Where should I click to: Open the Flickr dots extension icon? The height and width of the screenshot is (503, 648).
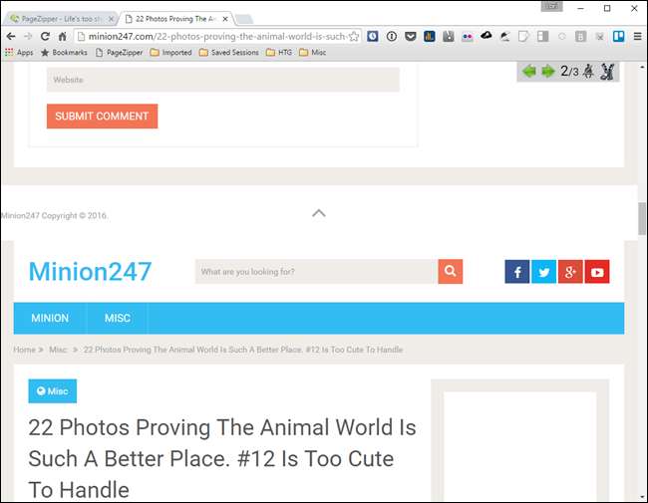[468, 37]
